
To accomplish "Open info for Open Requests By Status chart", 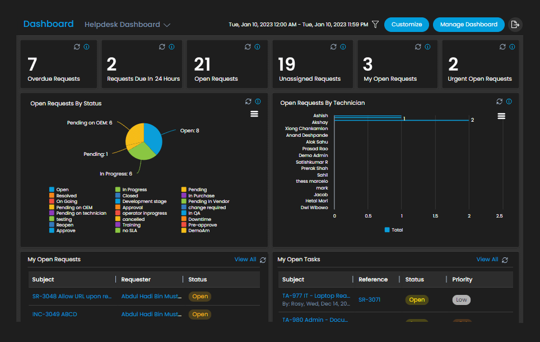I will point(258,101).
